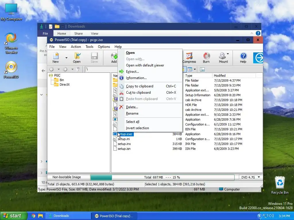
Task: Click the blue right-arrow icon in toolbar
Action: point(258,58)
